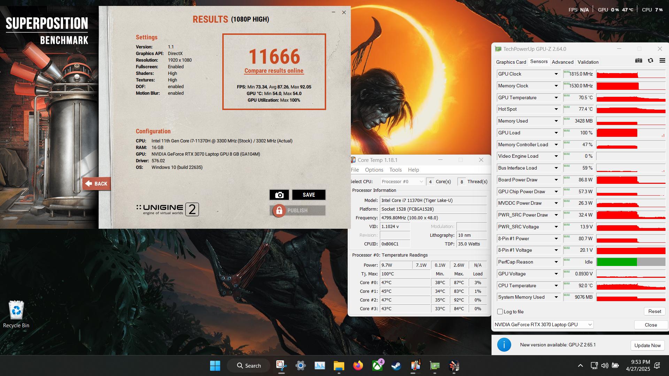
Task: Click the GPU-Z taskbar icon
Action: [435, 366]
